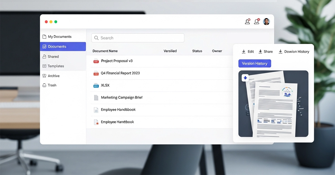Click the download icon beside Share
The width and height of the screenshot is (335, 175).
coord(260,51)
